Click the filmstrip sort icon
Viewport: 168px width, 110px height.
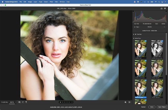pyautogui.click(x=23, y=102)
